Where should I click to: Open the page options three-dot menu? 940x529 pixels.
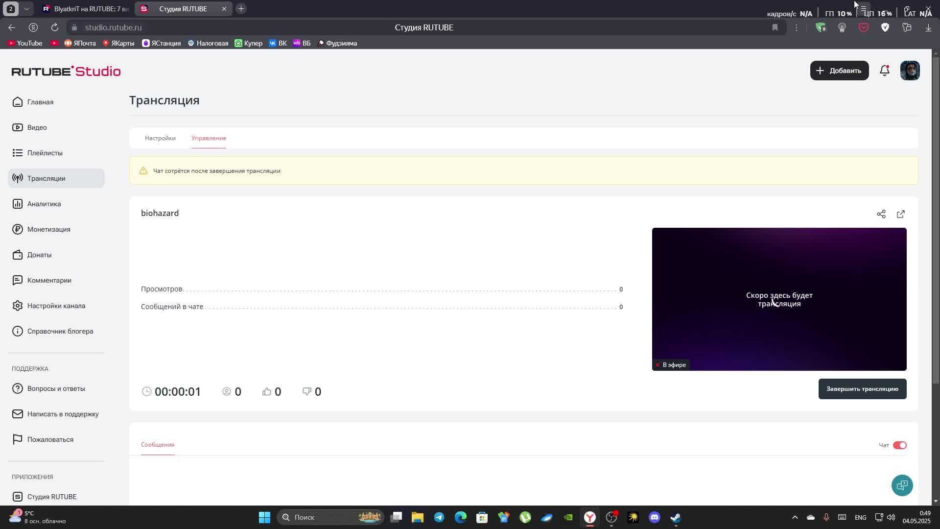coord(797,28)
